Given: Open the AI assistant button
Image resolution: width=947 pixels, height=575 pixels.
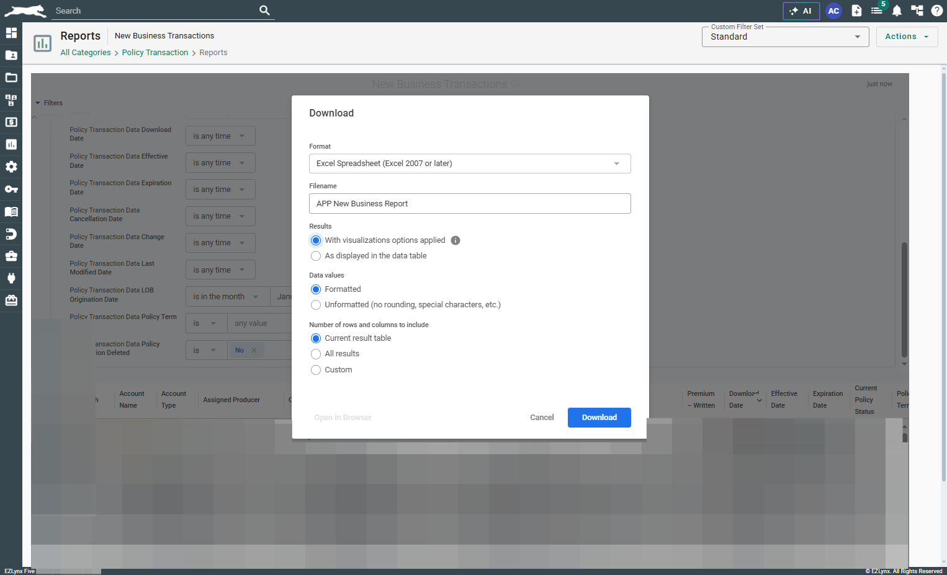Looking at the screenshot, I should (x=801, y=11).
